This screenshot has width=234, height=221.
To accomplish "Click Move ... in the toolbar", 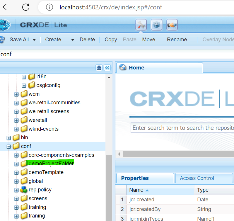I will tap(151, 40).
